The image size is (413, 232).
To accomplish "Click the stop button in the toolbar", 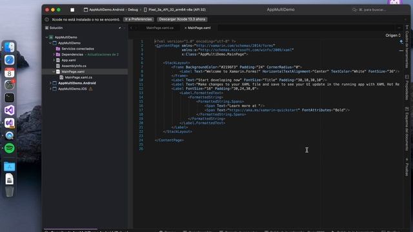I will 72,10.
